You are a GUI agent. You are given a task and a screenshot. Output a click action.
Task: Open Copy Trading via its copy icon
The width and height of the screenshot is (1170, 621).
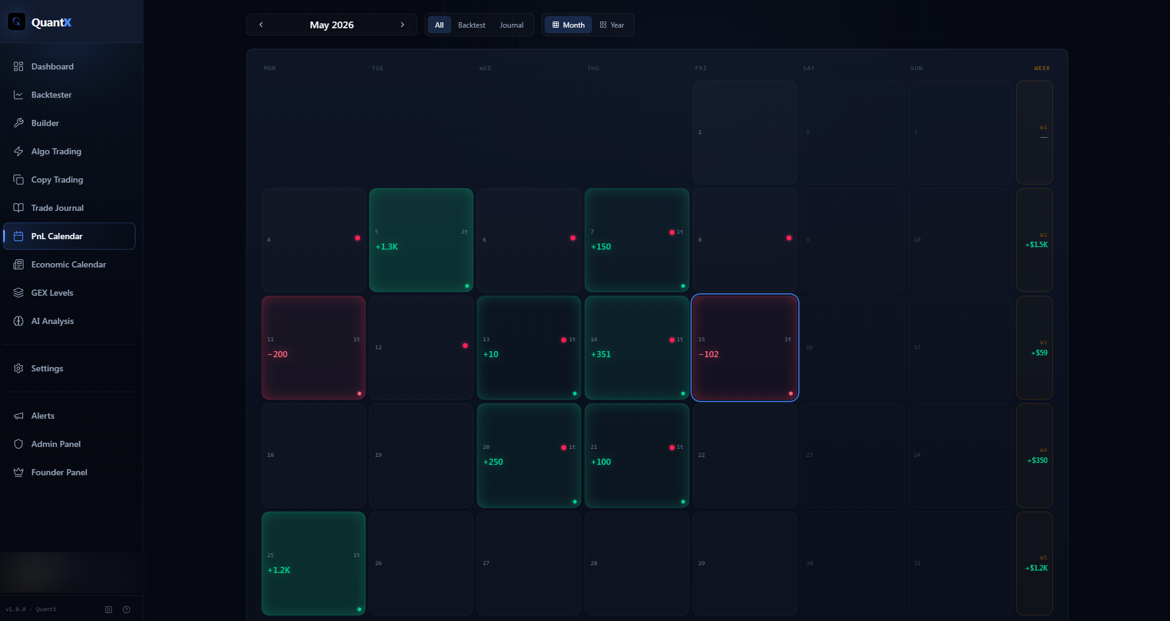[18, 180]
